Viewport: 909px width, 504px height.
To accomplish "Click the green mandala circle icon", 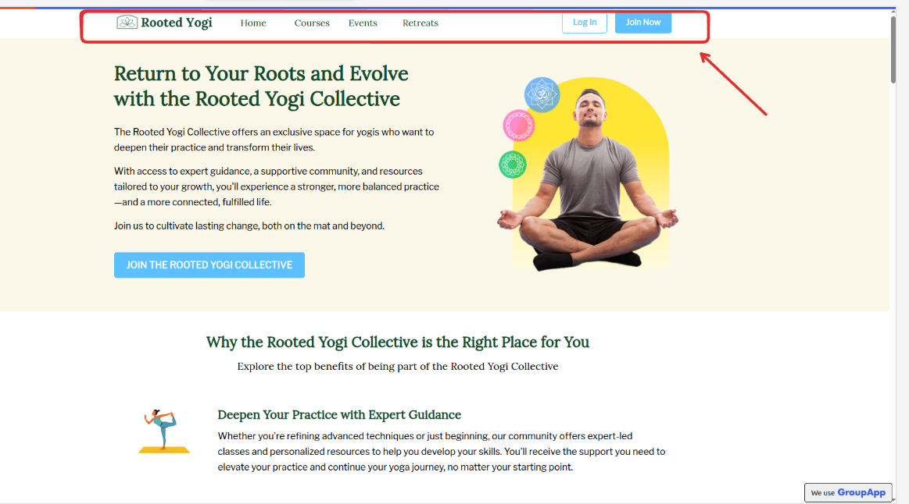I will 513,165.
